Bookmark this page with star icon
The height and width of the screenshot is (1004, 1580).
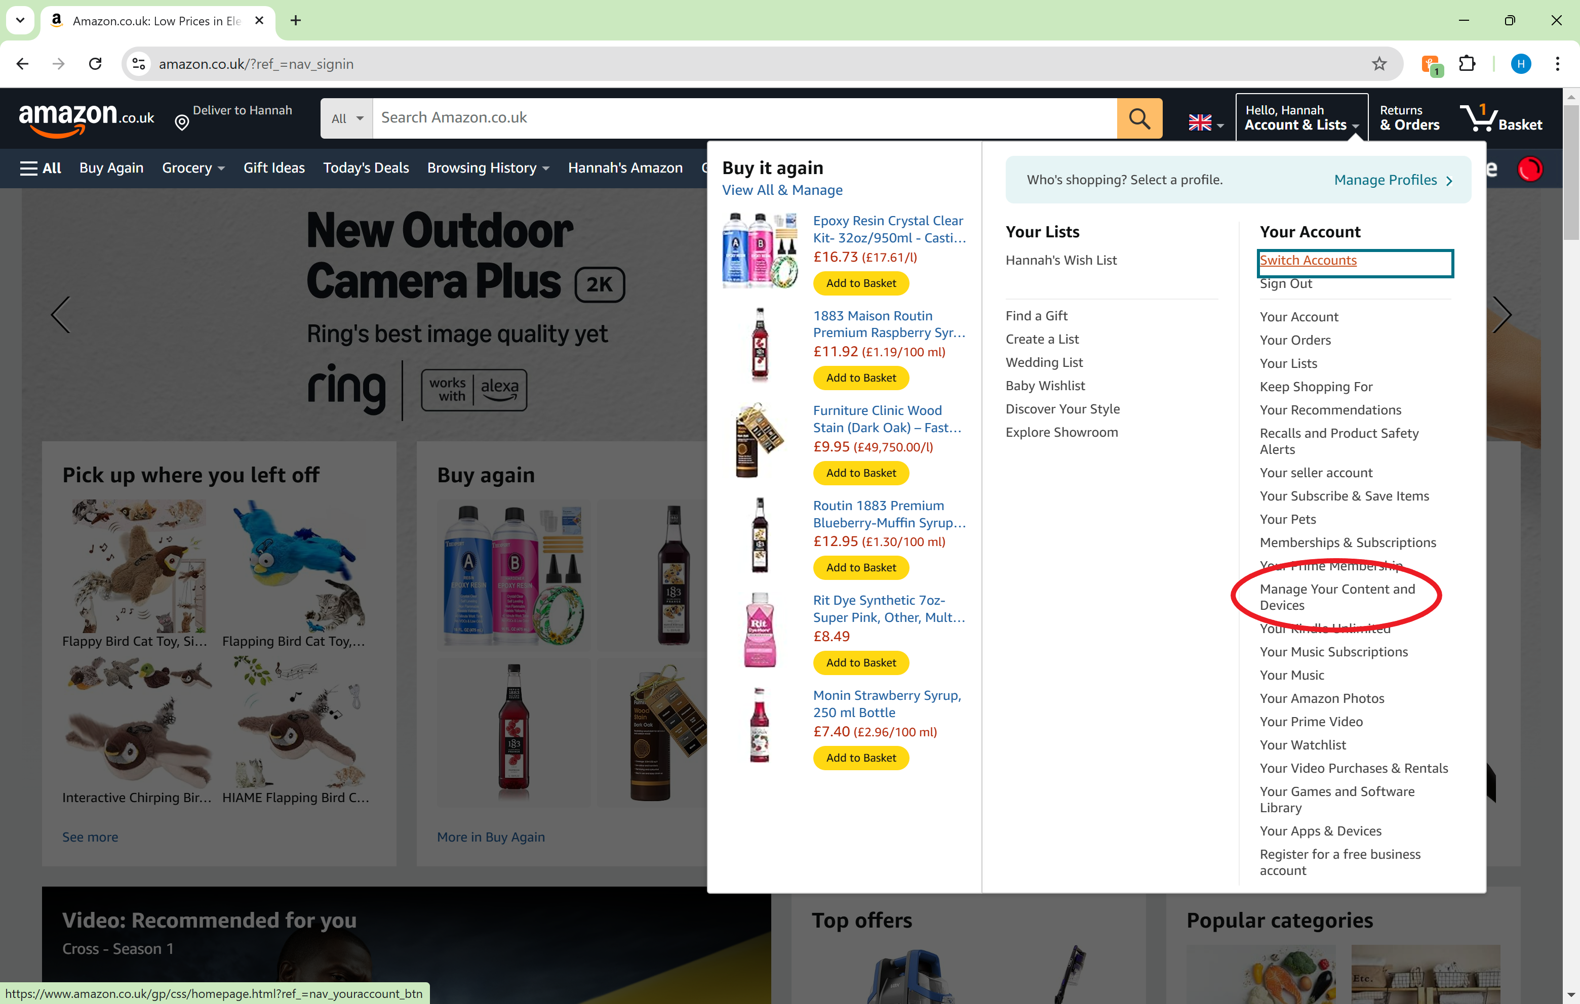coord(1378,64)
